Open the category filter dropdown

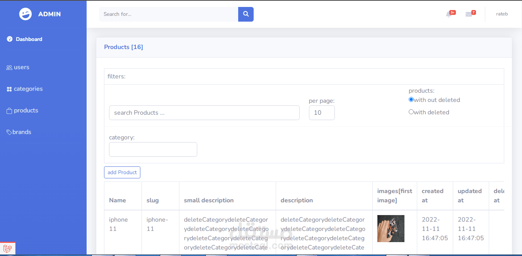153,149
